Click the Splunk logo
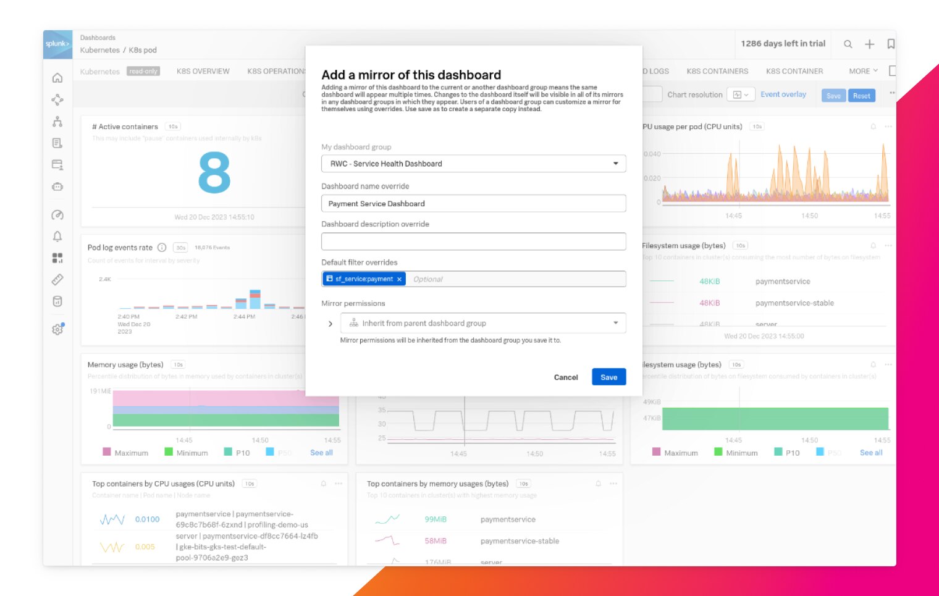The width and height of the screenshot is (939, 596). click(x=57, y=44)
